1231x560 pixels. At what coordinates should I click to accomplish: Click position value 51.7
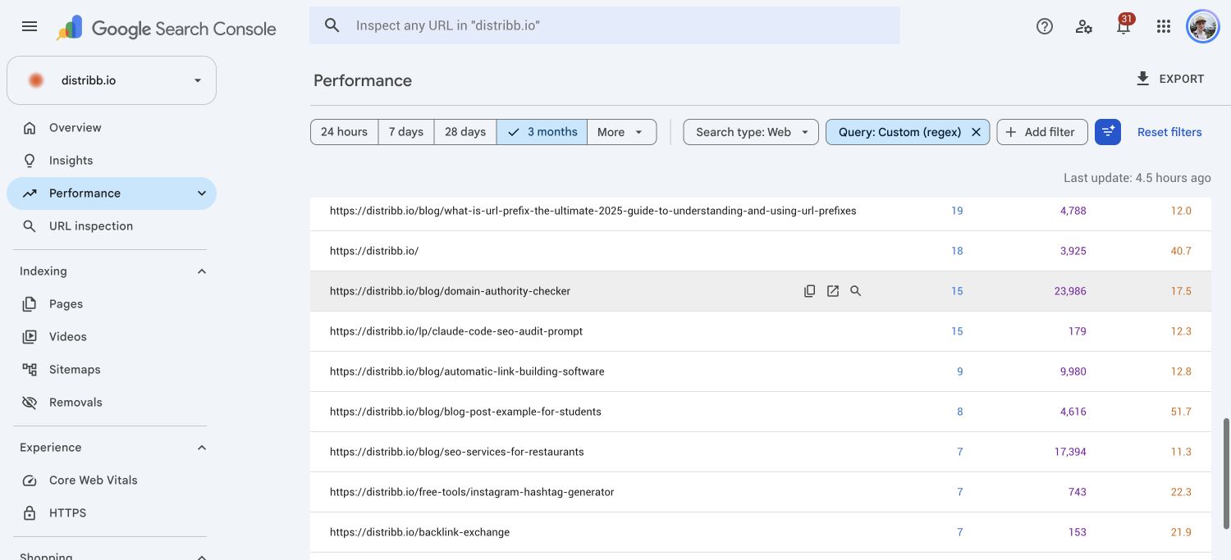[1181, 412]
